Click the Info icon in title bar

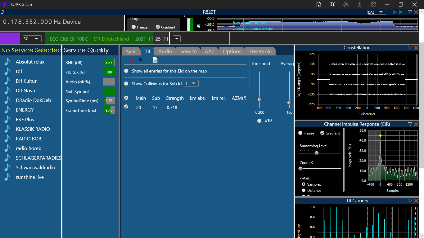pyautogui.click(x=359, y=4)
